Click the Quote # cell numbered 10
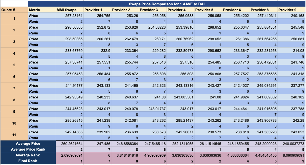The width and height of the screenshot is (306, 165). [14, 123]
